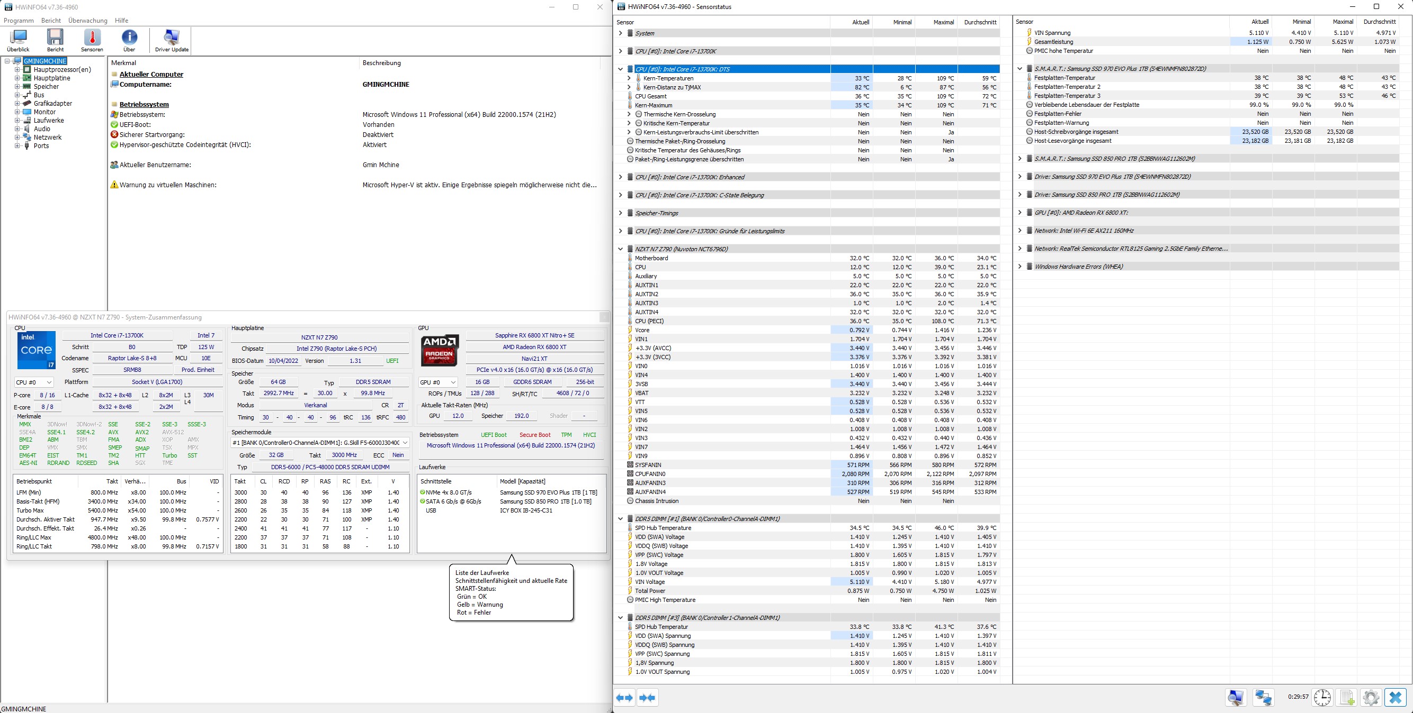1413x713 pixels.
Task: Close sensor window with blue X icon
Action: pos(1396,697)
